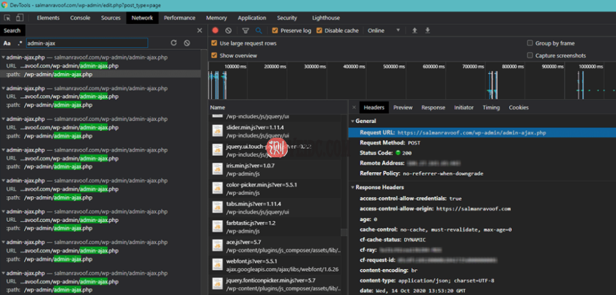This screenshot has height=295, width=616.
Task: Click the tabs.min.js file icon
Action: (x=217, y=208)
